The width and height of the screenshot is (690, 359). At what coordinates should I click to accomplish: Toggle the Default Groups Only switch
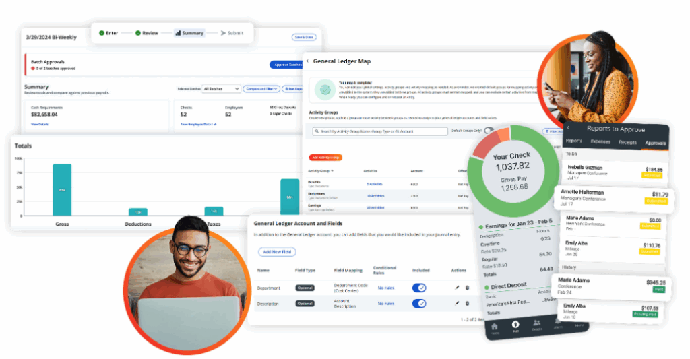[x=489, y=131]
